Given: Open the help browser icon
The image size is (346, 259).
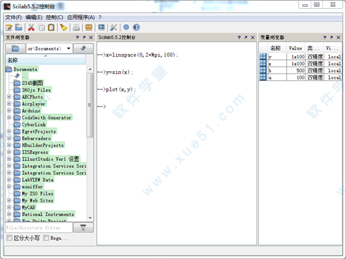Looking at the screenshot, I should pyautogui.click(x=136, y=28).
